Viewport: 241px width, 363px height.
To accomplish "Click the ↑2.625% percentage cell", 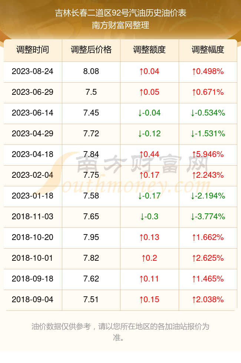I will coord(208,258).
